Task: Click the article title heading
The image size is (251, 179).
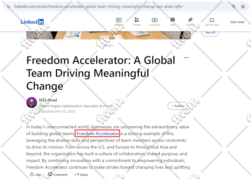Action: 101,73
